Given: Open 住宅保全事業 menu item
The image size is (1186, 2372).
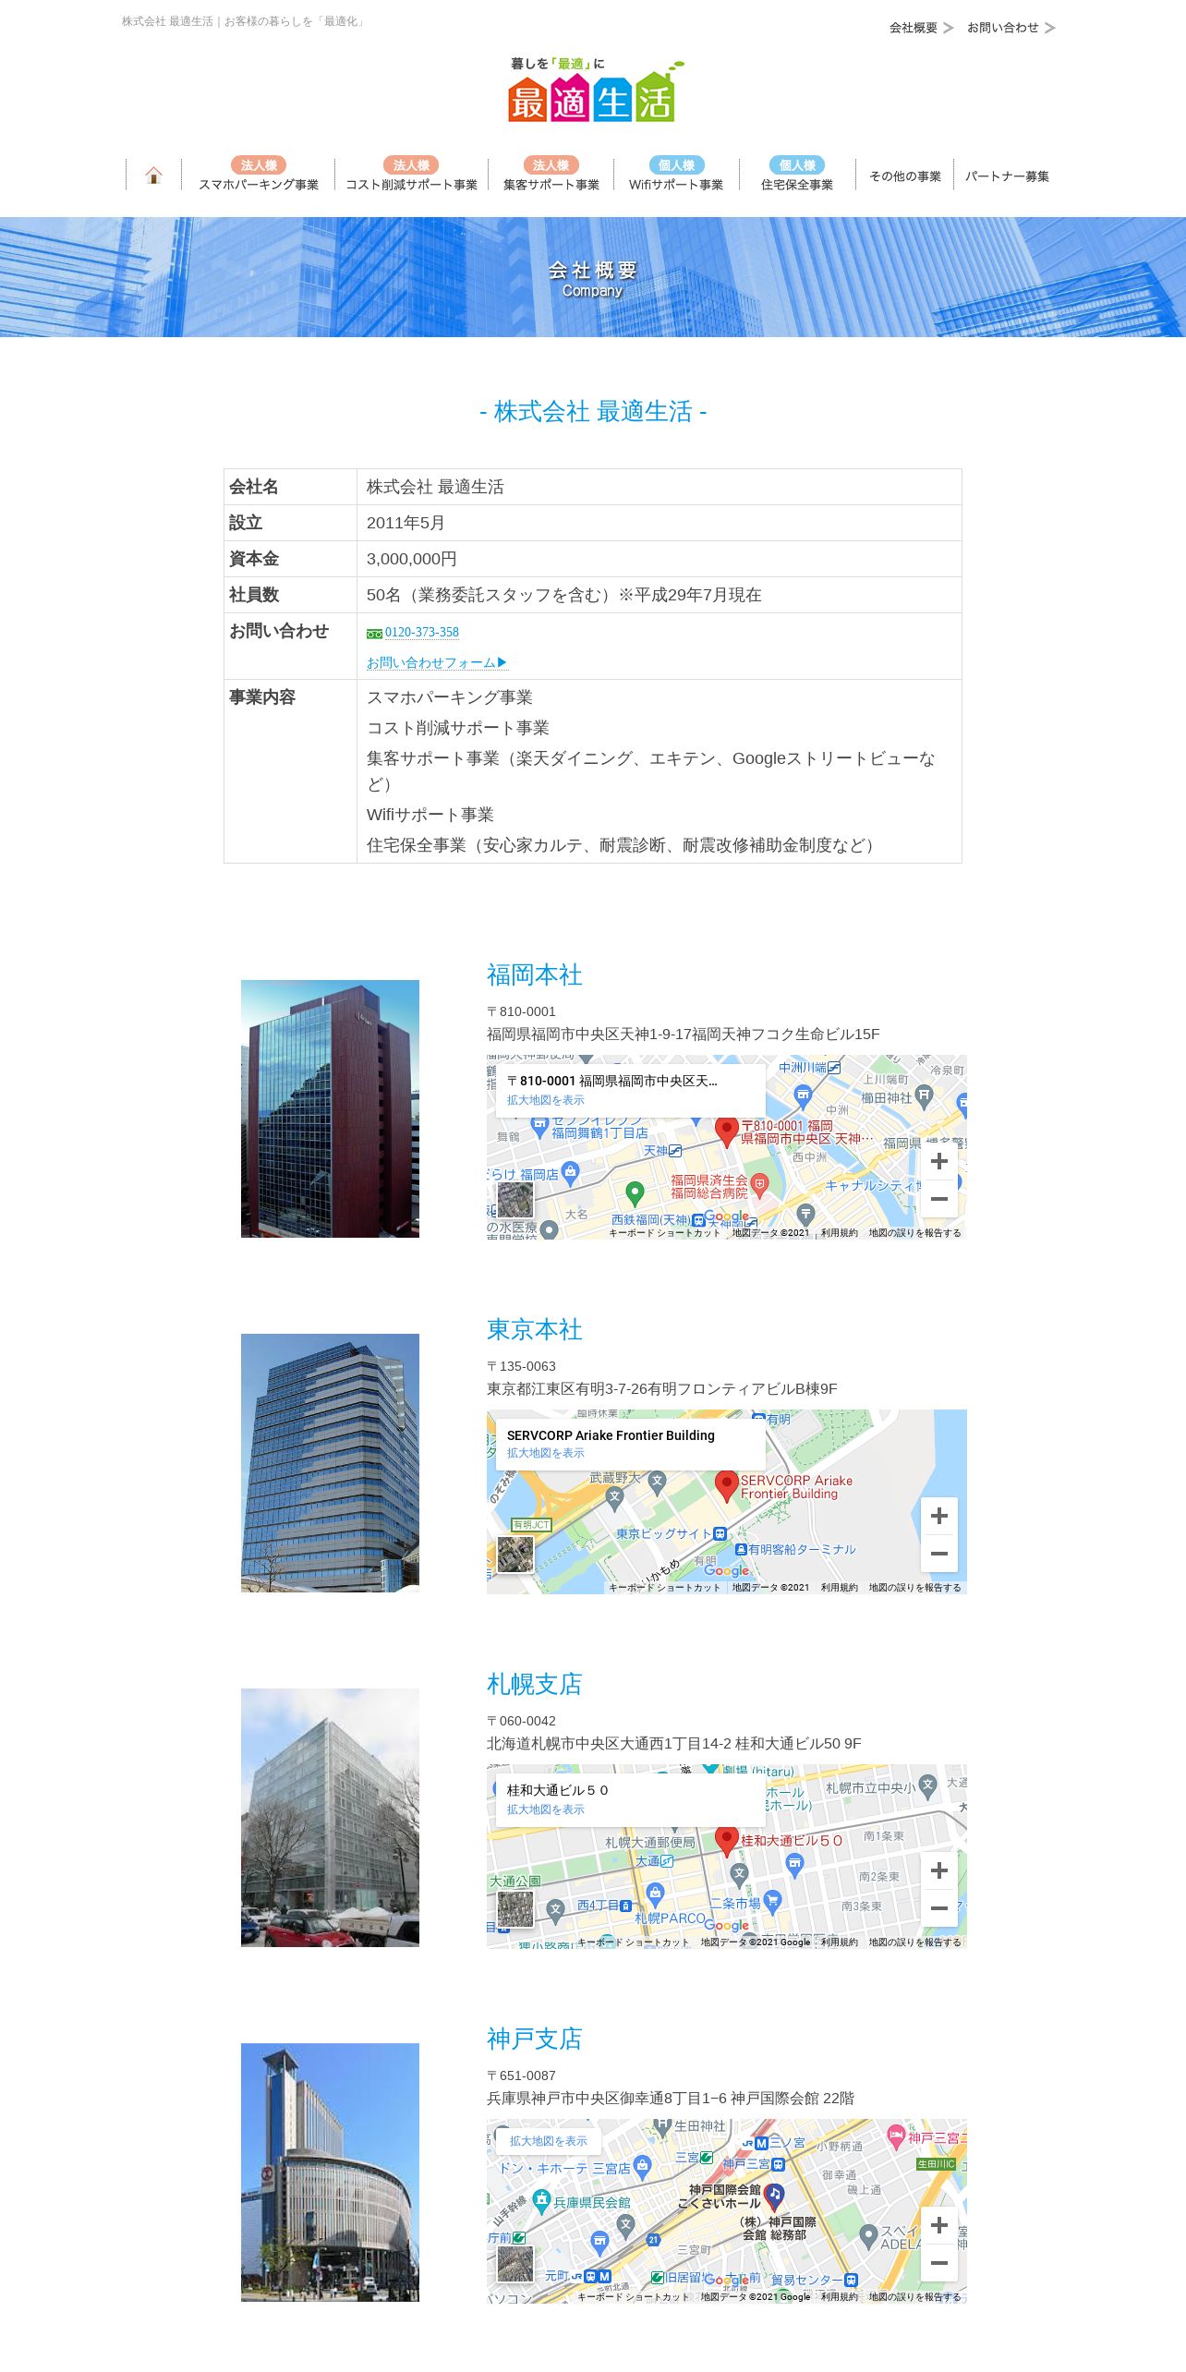Looking at the screenshot, I should tap(797, 175).
